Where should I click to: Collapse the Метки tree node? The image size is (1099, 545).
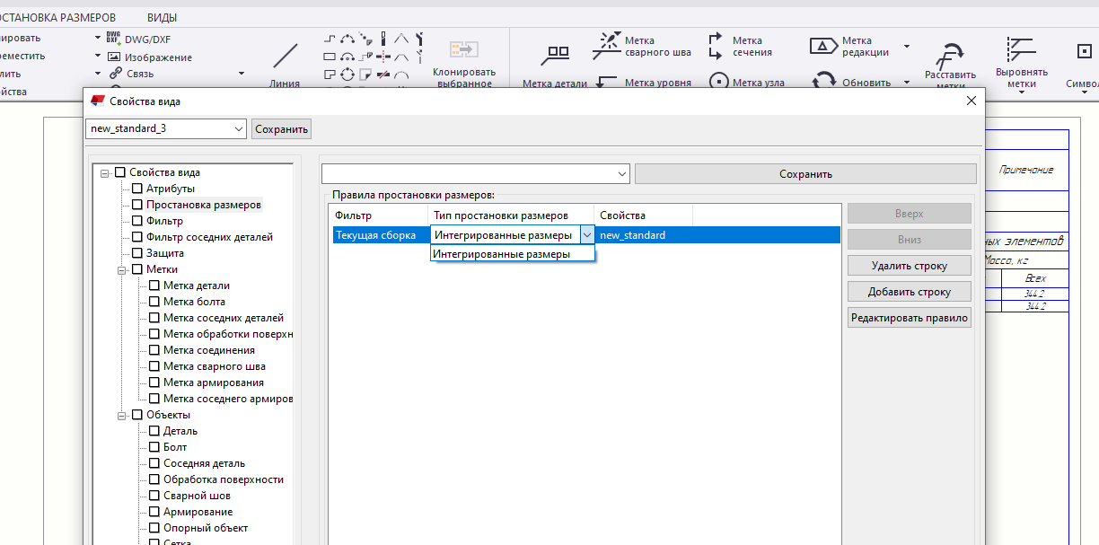[x=122, y=269]
